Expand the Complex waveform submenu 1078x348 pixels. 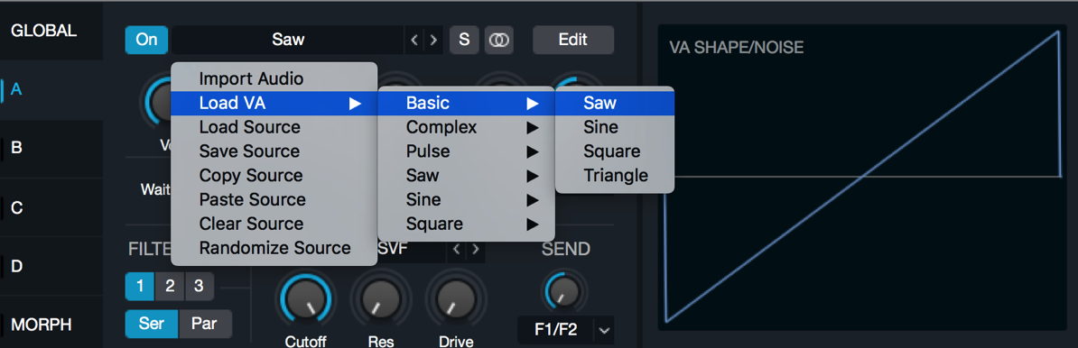point(466,127)
